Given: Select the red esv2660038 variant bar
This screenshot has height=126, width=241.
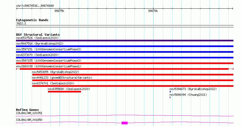Looking at the screenshot, I should click(x=125, y=69).
